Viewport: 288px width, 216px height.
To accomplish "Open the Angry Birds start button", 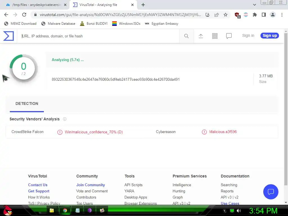I will coord(8,210).
